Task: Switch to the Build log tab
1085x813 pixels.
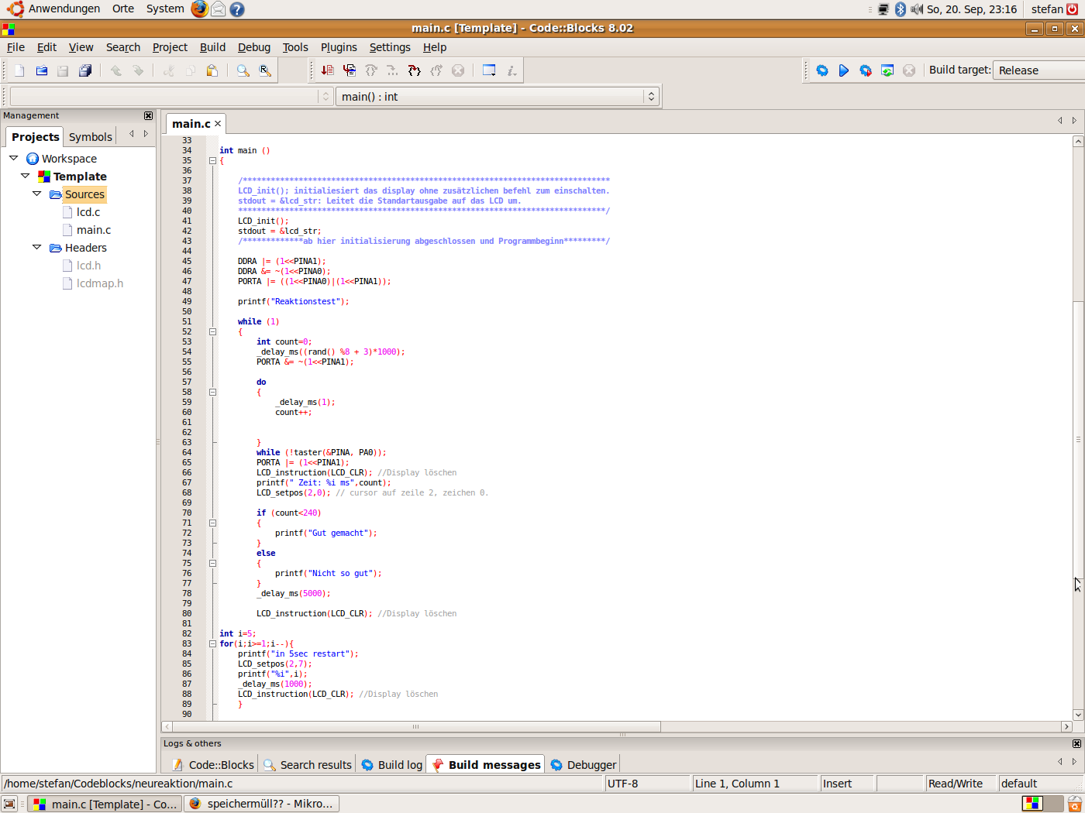Action: pos(392,765)
